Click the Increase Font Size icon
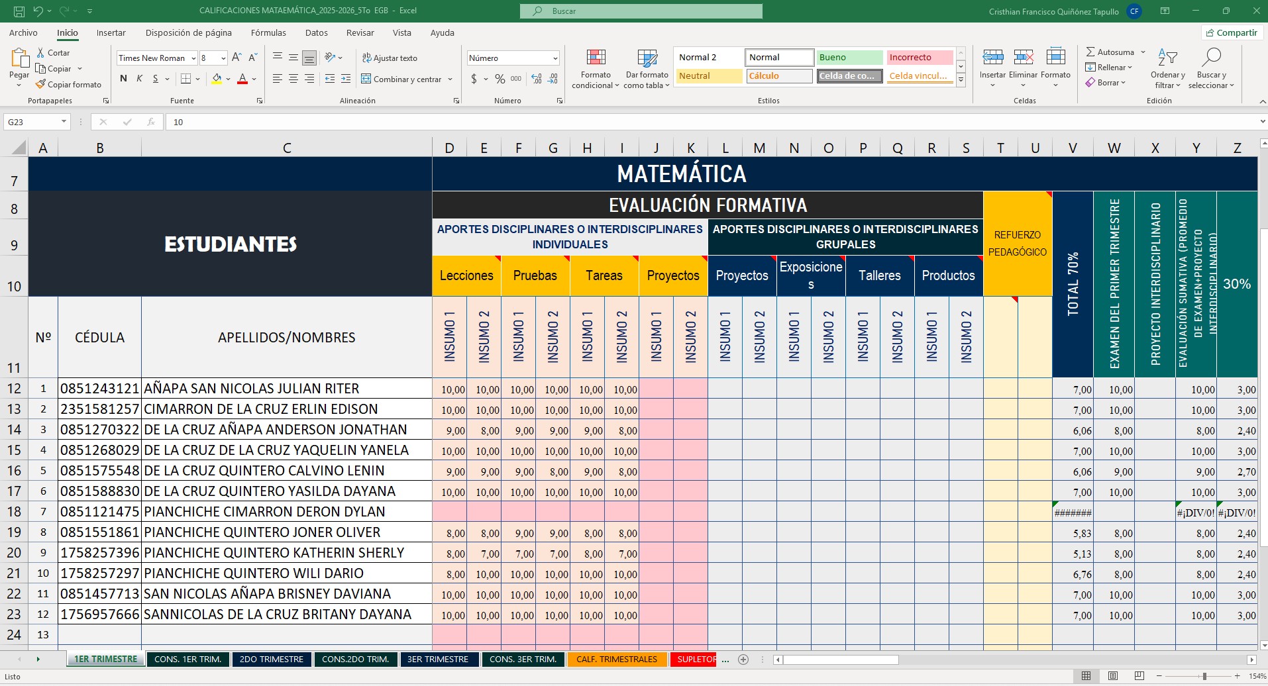The image size is (1268, 686). pyautogui.click(x=237, y=58)
